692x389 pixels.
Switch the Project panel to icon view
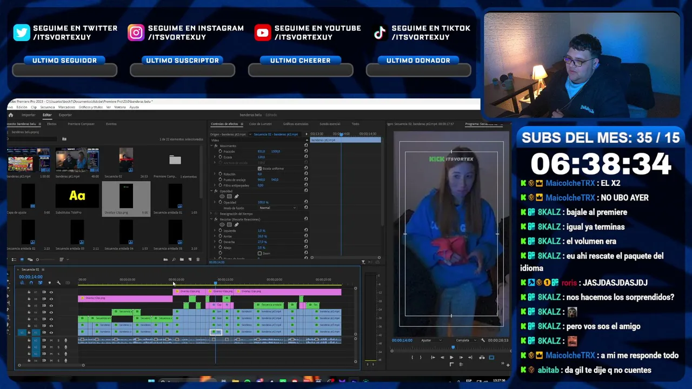coord(22,259)
